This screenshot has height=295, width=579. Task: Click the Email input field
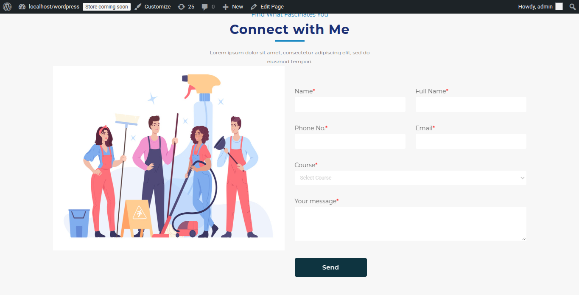coord(471,141)
